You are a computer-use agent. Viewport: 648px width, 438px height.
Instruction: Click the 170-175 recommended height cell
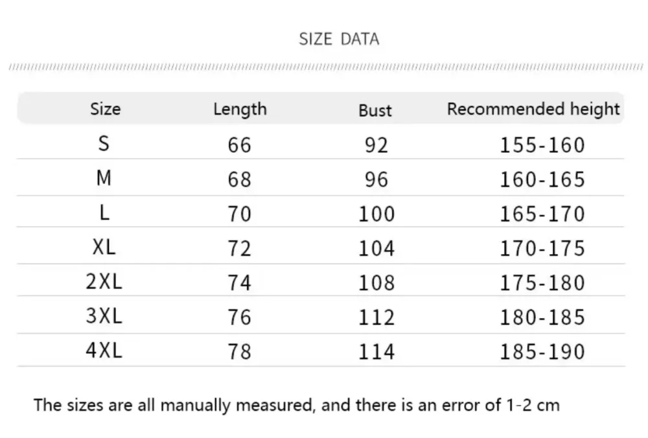point(542,248)
